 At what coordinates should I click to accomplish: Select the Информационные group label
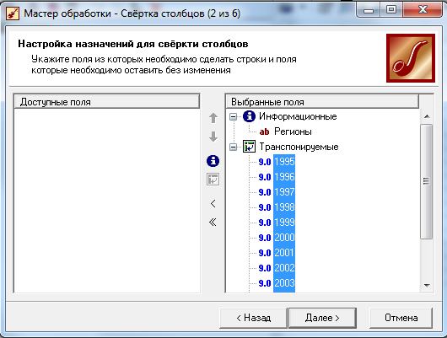tap(298, 116)
